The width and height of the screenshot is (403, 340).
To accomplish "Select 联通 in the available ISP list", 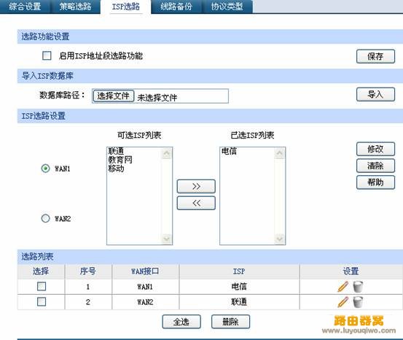I will click(116, 151).
